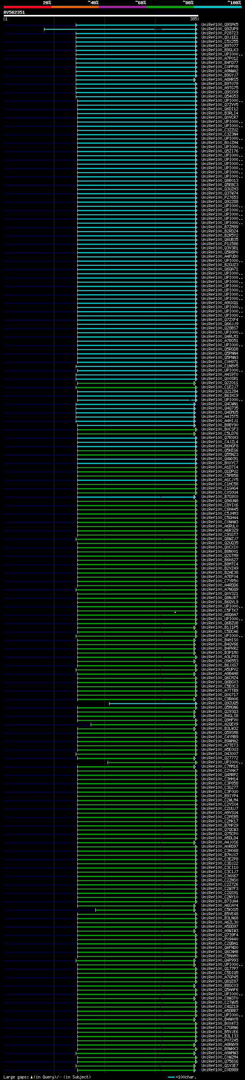245x1080 pixels.
Task: Click hit label UniRef100_A1CJY5
Action: [x=220, y=480]
